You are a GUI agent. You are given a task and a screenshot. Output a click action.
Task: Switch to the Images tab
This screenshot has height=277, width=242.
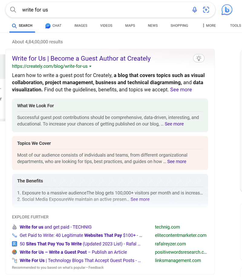click(81, 26)
